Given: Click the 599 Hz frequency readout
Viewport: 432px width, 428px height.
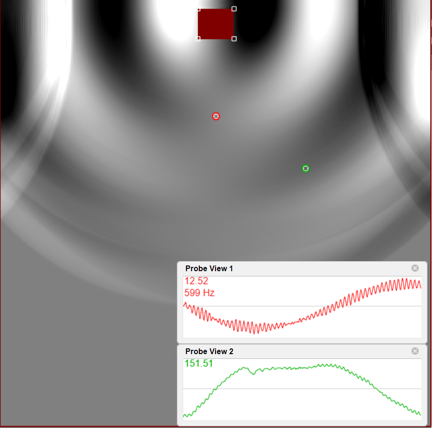Looking at the screenshot, I should click(199, 293).
